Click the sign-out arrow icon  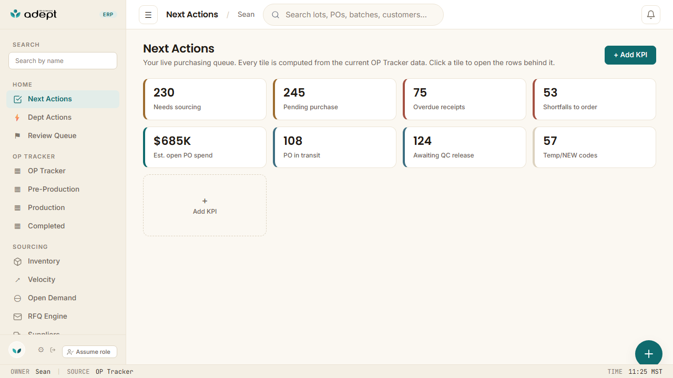click(x=53, y=350)
